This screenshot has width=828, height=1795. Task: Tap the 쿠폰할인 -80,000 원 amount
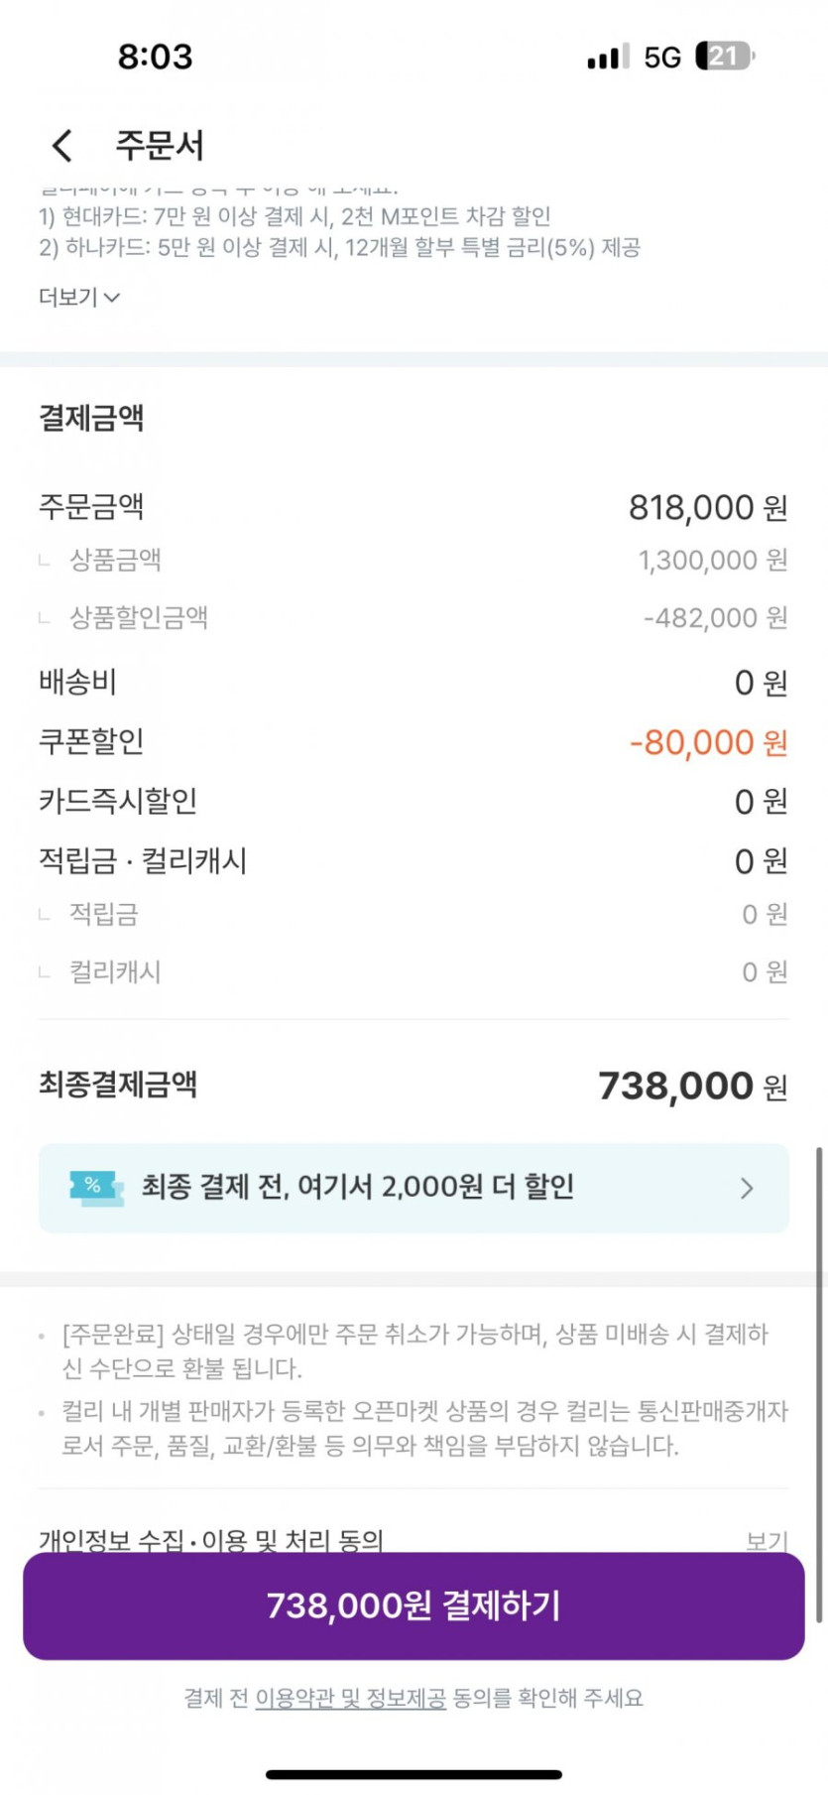(x=708, y=742)
